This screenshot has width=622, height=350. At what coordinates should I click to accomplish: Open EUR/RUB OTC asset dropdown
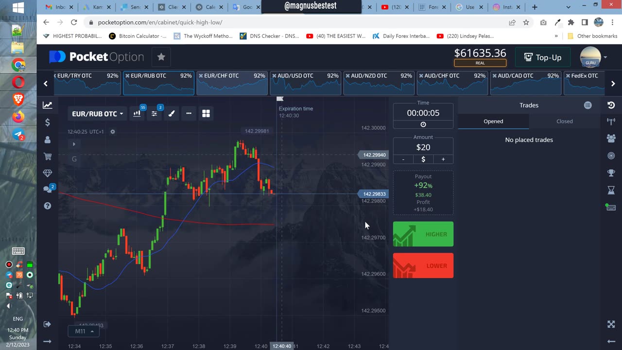click(97, 114)
